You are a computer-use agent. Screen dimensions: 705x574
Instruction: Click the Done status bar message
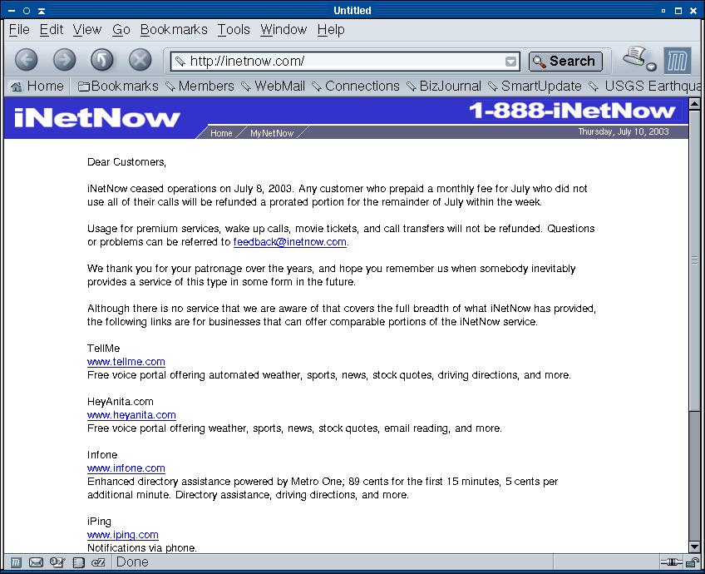tap(132, 562)
